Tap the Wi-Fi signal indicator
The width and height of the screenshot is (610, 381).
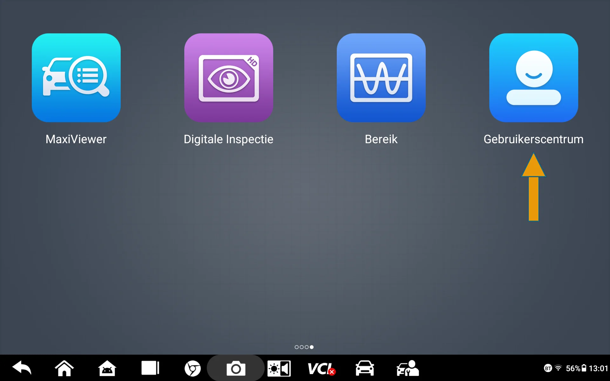558,368
